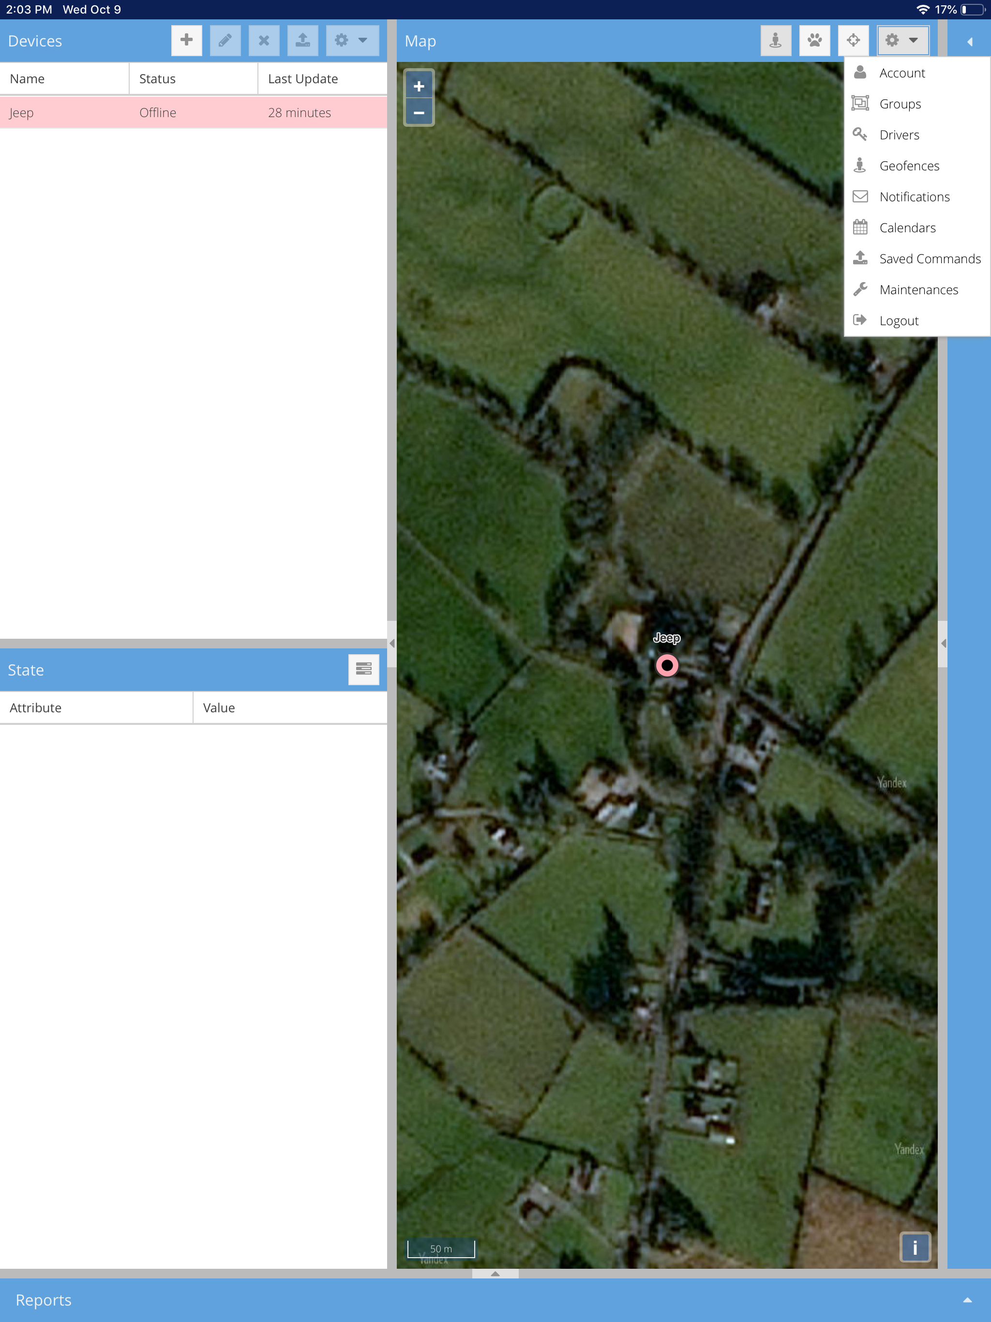Toggle live routes paw icon
This screenshot has width=991, height=1322.
(814, 41)
